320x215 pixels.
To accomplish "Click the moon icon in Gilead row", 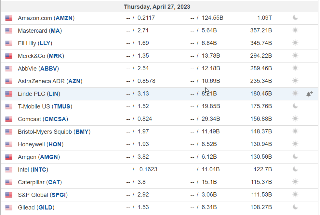I will pos(295,207).
